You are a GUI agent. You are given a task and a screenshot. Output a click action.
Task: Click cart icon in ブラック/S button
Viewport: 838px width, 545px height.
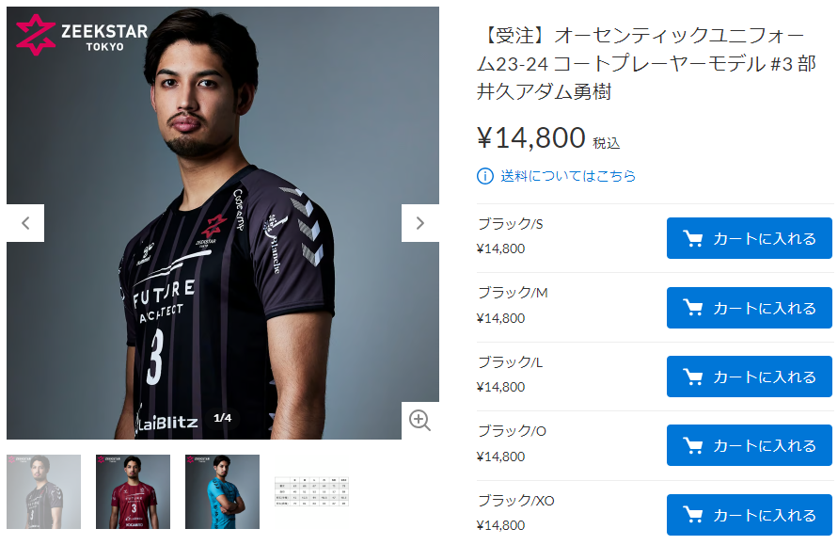pos(692,238)
